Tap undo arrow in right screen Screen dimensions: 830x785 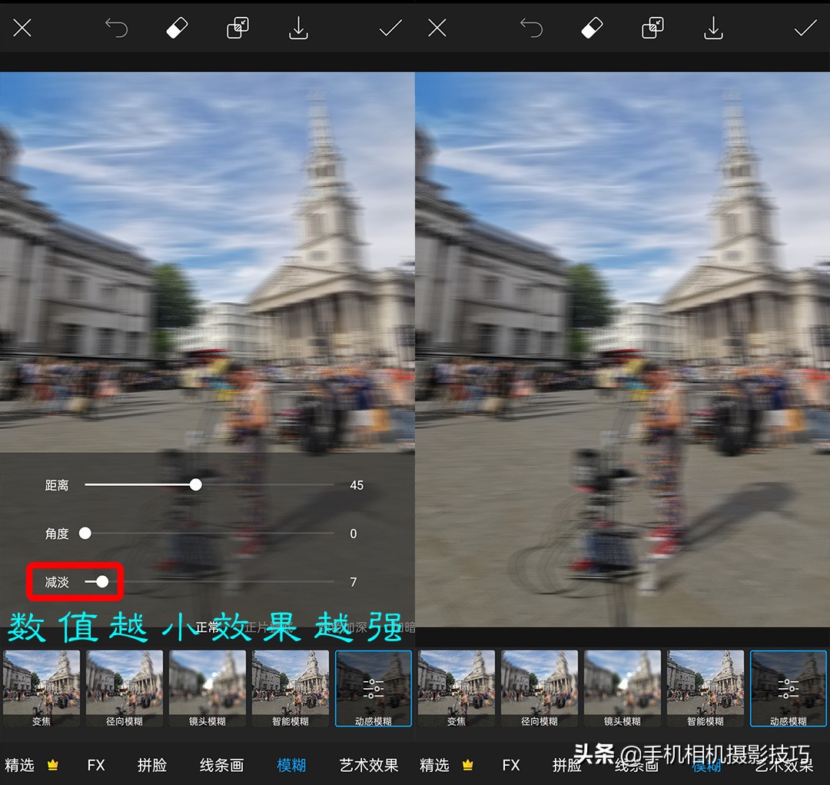[x=532, y=28]
